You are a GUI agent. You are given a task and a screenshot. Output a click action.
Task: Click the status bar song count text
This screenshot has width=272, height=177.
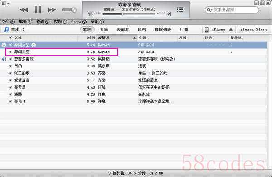(x=136, y=173)
